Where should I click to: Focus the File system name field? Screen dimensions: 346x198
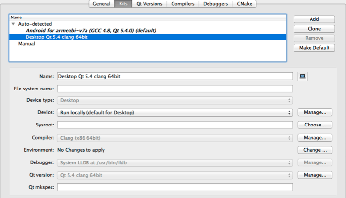[175, 89]
